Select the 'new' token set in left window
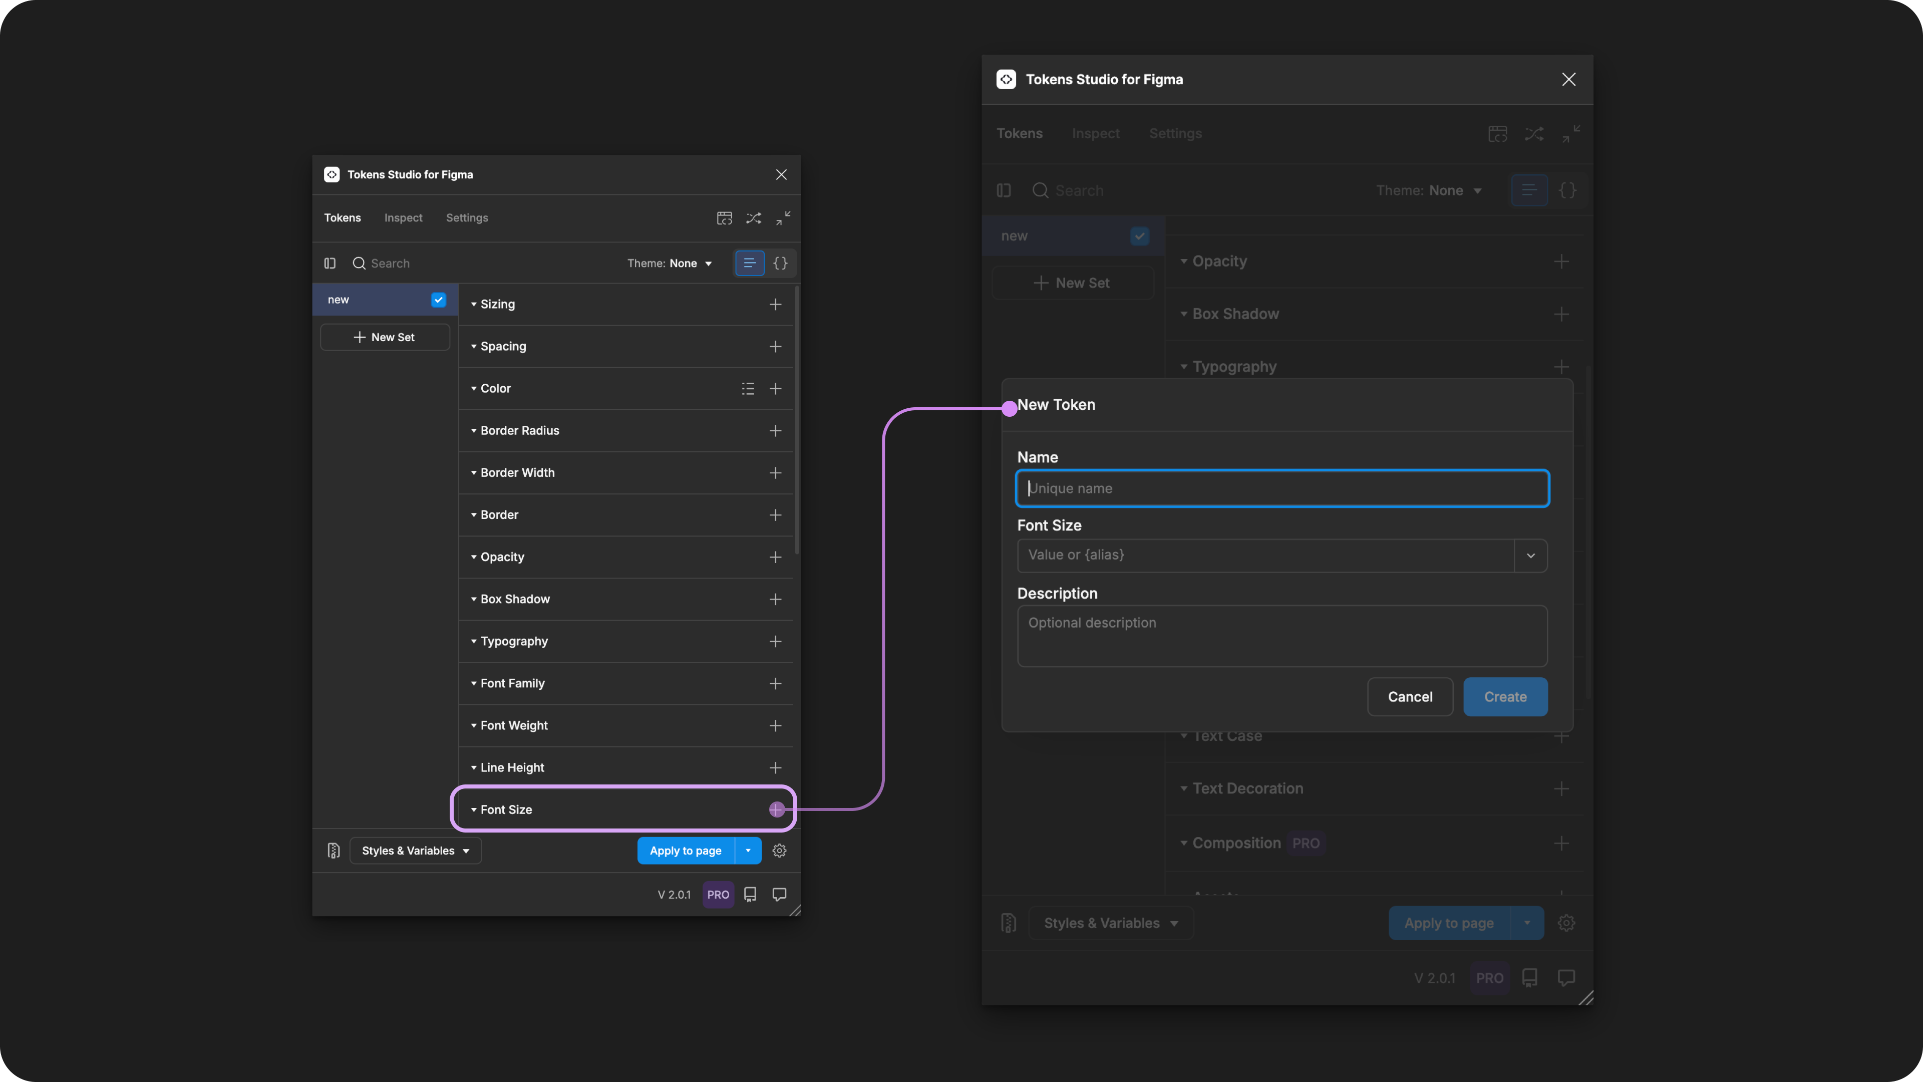Viewport: 1923px width, 1082px height. [x=385, y=300]
